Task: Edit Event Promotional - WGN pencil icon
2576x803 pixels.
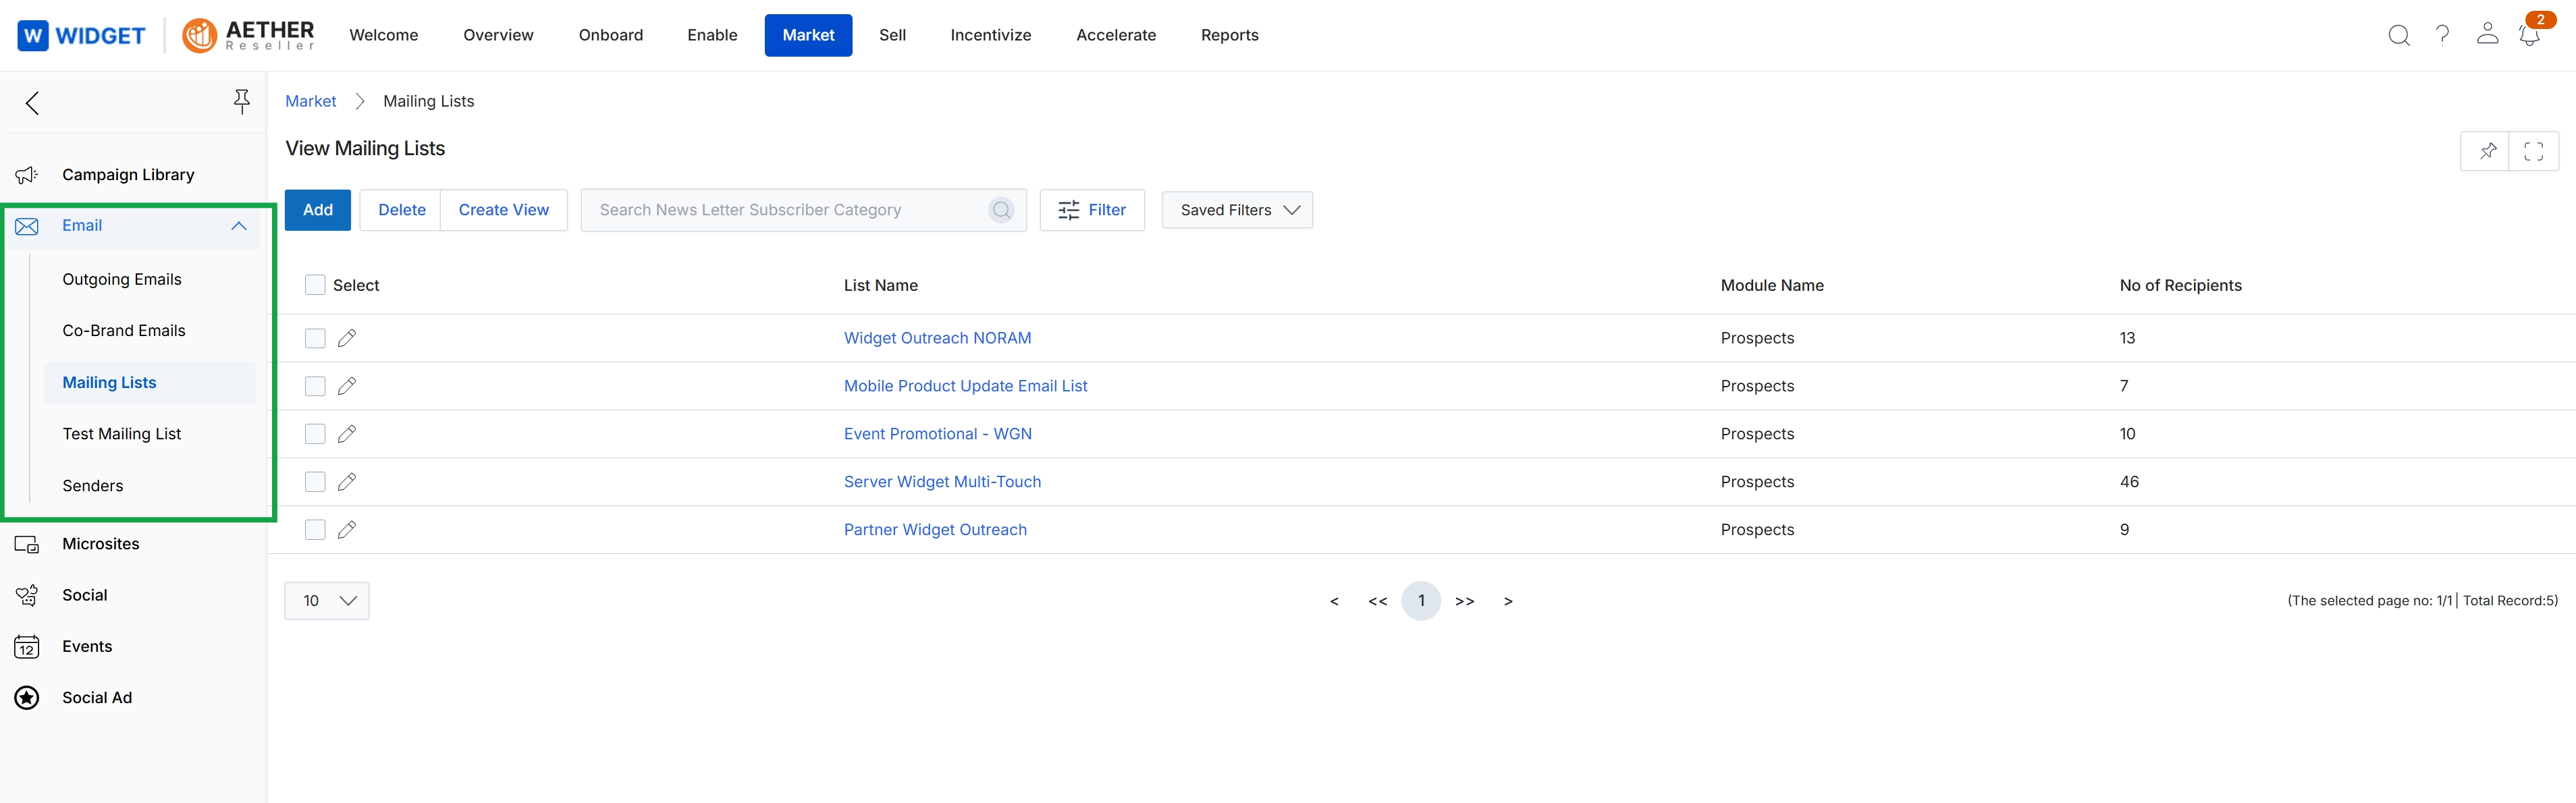Action: (347, 435)
